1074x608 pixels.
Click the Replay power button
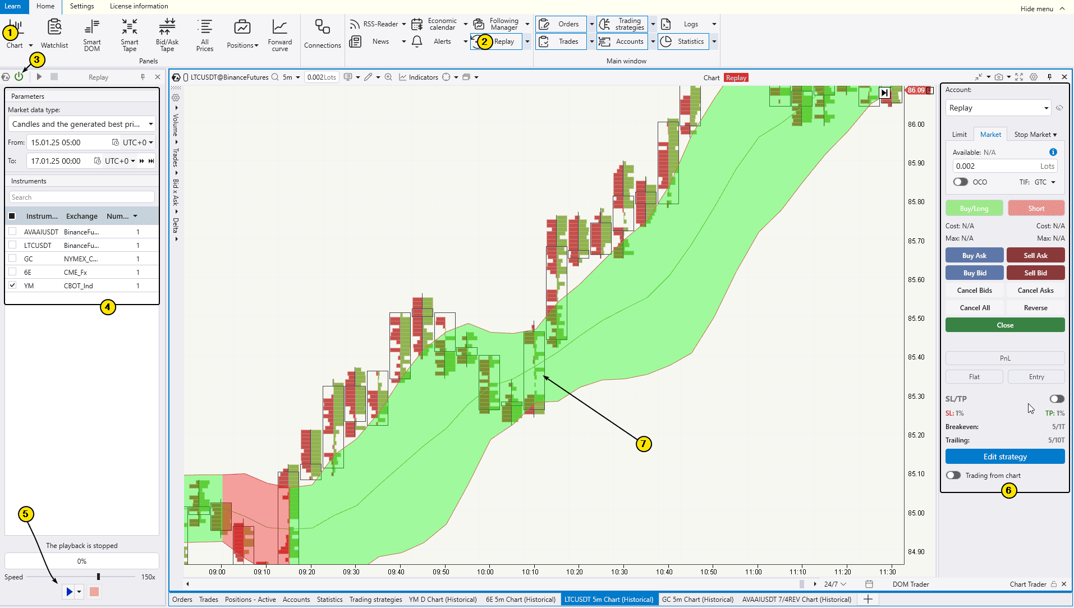(19, 77)
